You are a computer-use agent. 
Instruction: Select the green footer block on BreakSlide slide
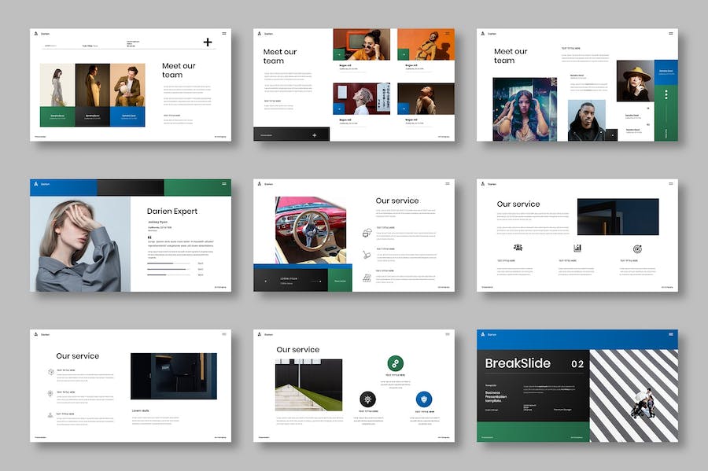click(533, 432)
